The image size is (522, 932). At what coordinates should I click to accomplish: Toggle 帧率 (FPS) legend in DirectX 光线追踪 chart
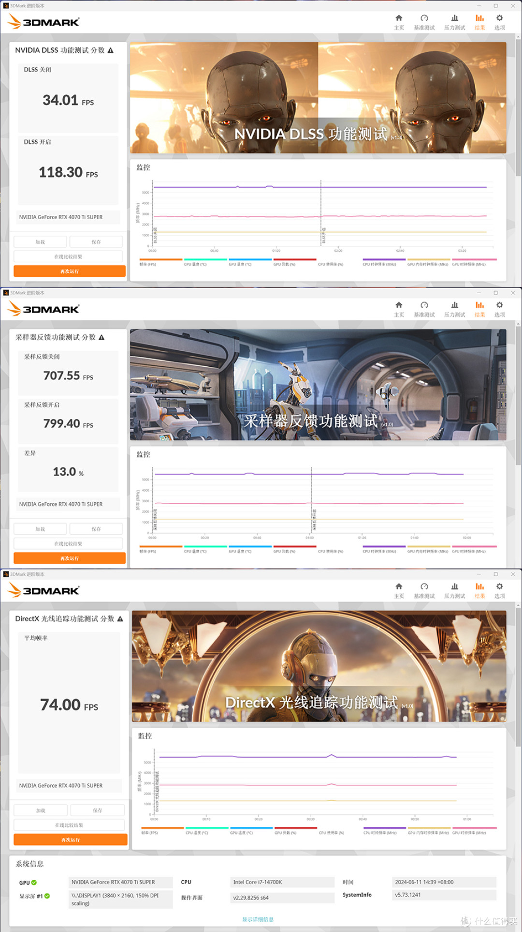pyautogui.click(x=162, y=831)
